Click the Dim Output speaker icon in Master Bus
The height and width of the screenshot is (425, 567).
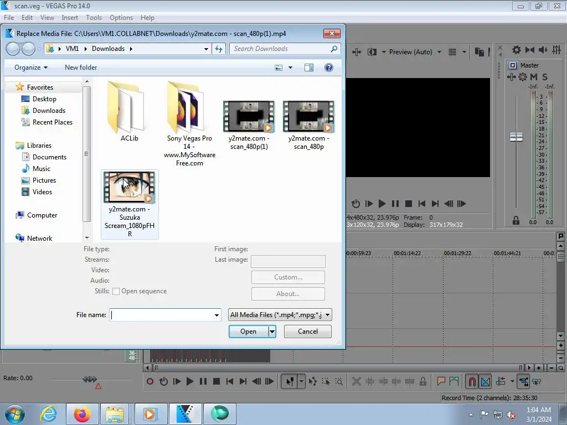point(543,50)
